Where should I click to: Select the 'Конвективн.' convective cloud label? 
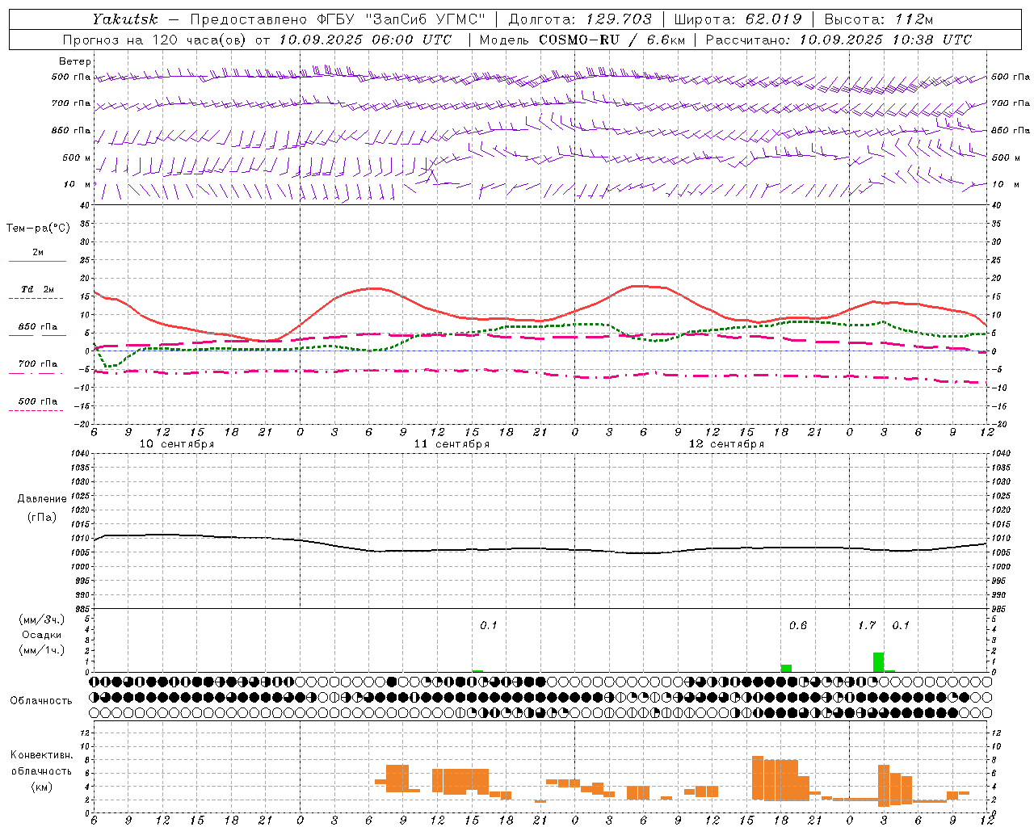coord(42,755)
